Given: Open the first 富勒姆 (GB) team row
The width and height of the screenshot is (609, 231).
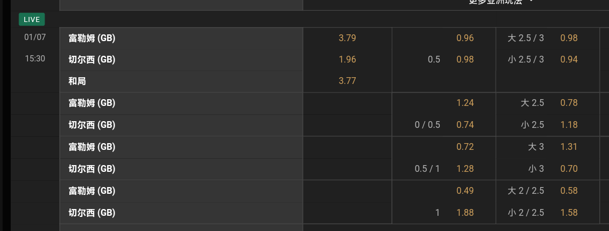Looking at the screenshot, I should click(x=92, y=38).
